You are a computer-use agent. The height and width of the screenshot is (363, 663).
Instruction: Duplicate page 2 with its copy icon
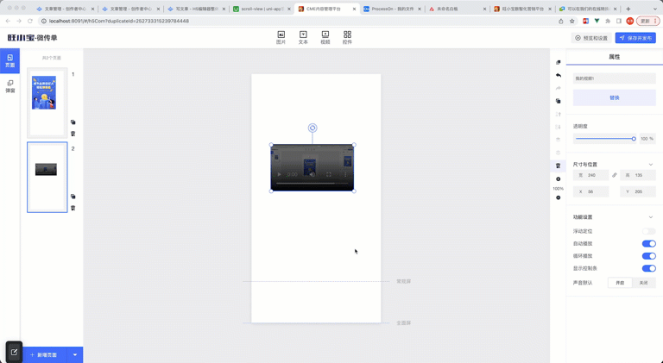73,197
